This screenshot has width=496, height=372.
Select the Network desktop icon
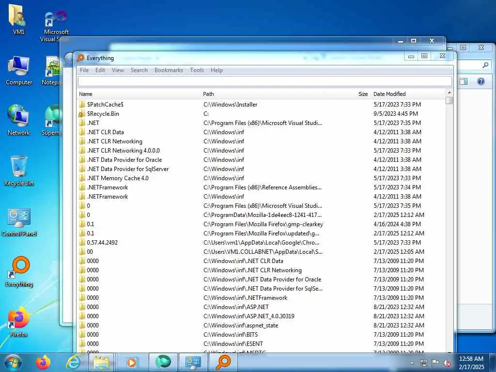(x=19, y=120)
